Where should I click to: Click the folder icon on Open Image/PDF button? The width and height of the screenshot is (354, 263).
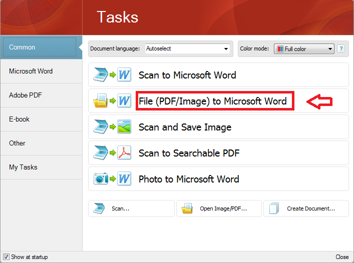(x=187, y=208)
